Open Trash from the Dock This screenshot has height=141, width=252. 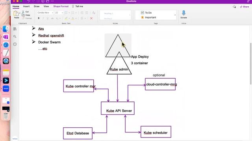6,116
